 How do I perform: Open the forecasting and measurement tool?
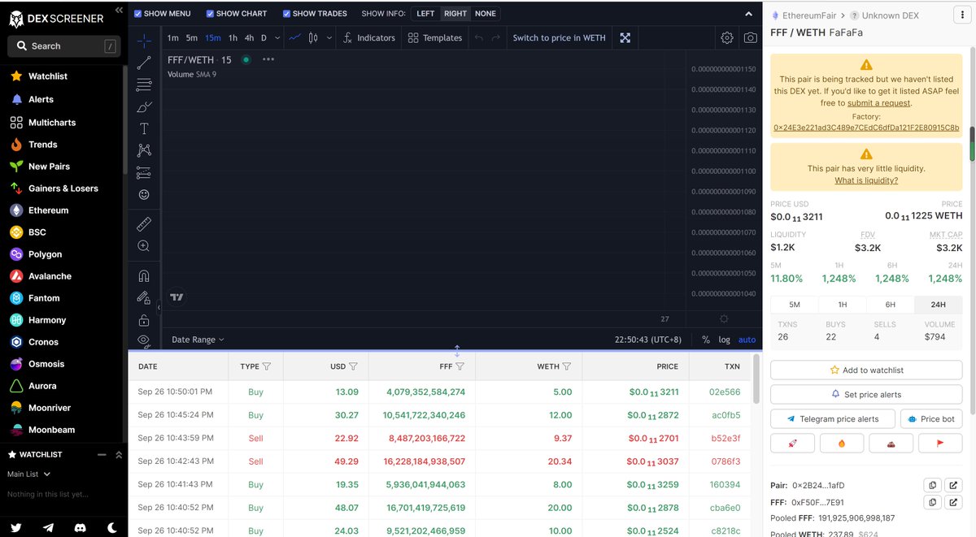pyautogui.click(x=144, y=172)
